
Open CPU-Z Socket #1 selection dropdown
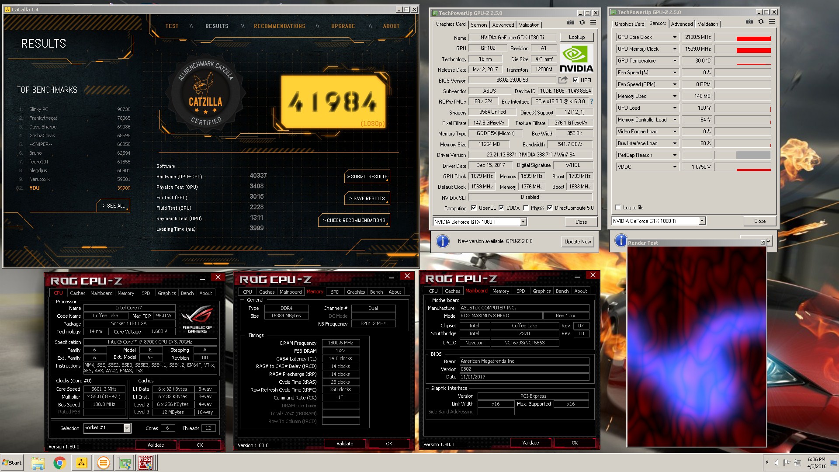click(x=127, y=428)
